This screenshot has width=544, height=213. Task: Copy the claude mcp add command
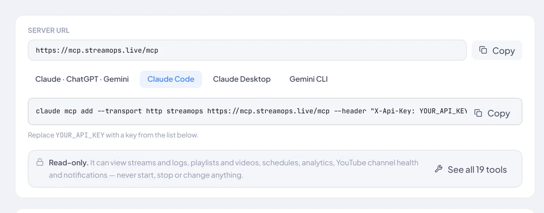coord(492,113)
